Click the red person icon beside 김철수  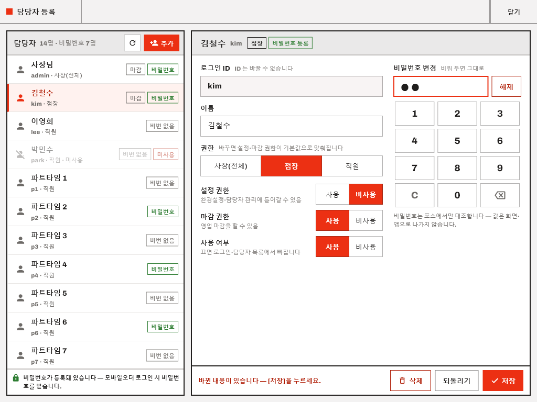pos(20,98)
